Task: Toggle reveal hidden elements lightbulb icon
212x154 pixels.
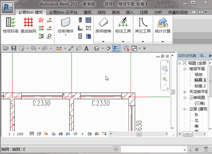Action: [82, 134]
